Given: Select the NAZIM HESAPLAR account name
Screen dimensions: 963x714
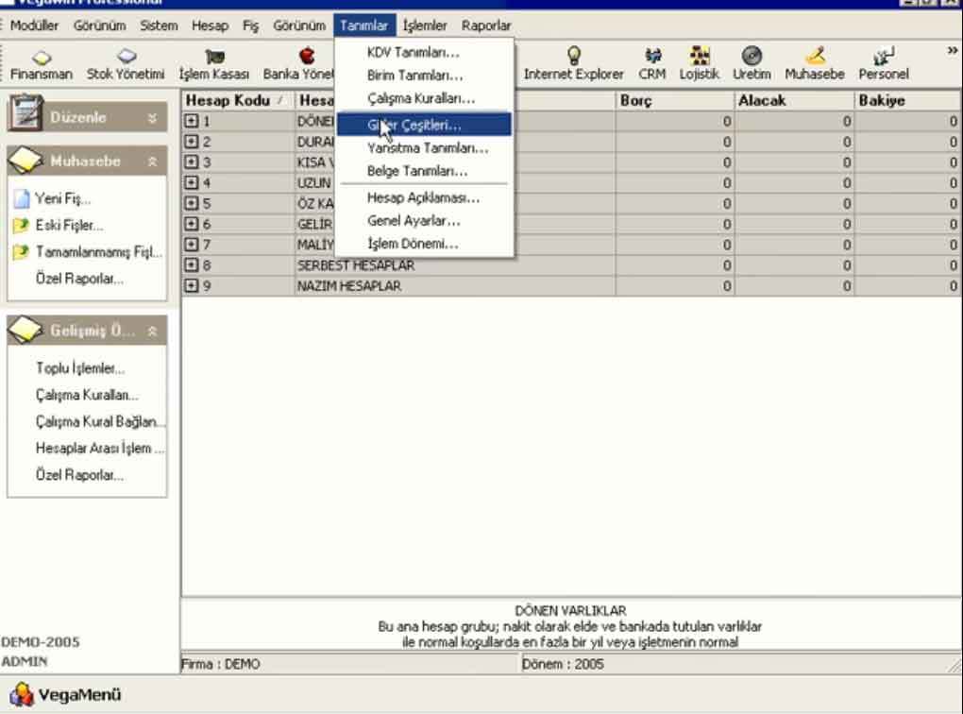Looking at the screenshot, I should [349, 286].
